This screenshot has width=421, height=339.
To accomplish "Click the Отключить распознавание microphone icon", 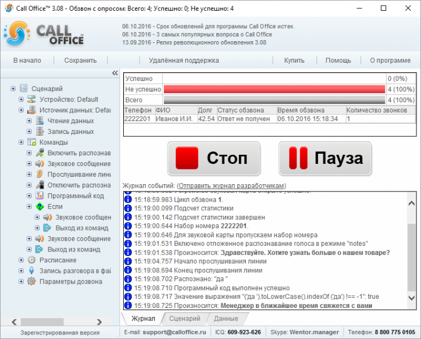I will pos(40,185).
